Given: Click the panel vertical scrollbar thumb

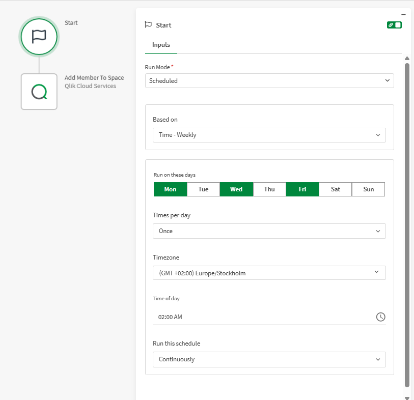Looking at the screenshot, I should pos(407,225).
